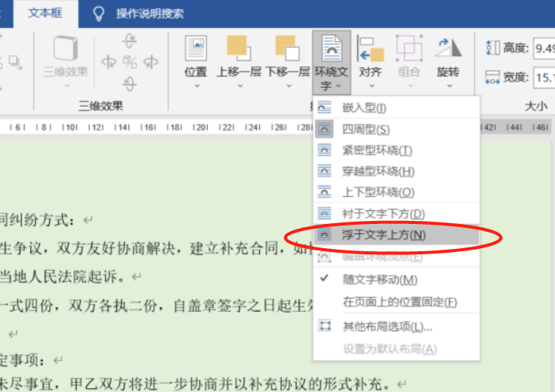
Task: Select 上下型环绕(O) wrap option
Action: 396,192
